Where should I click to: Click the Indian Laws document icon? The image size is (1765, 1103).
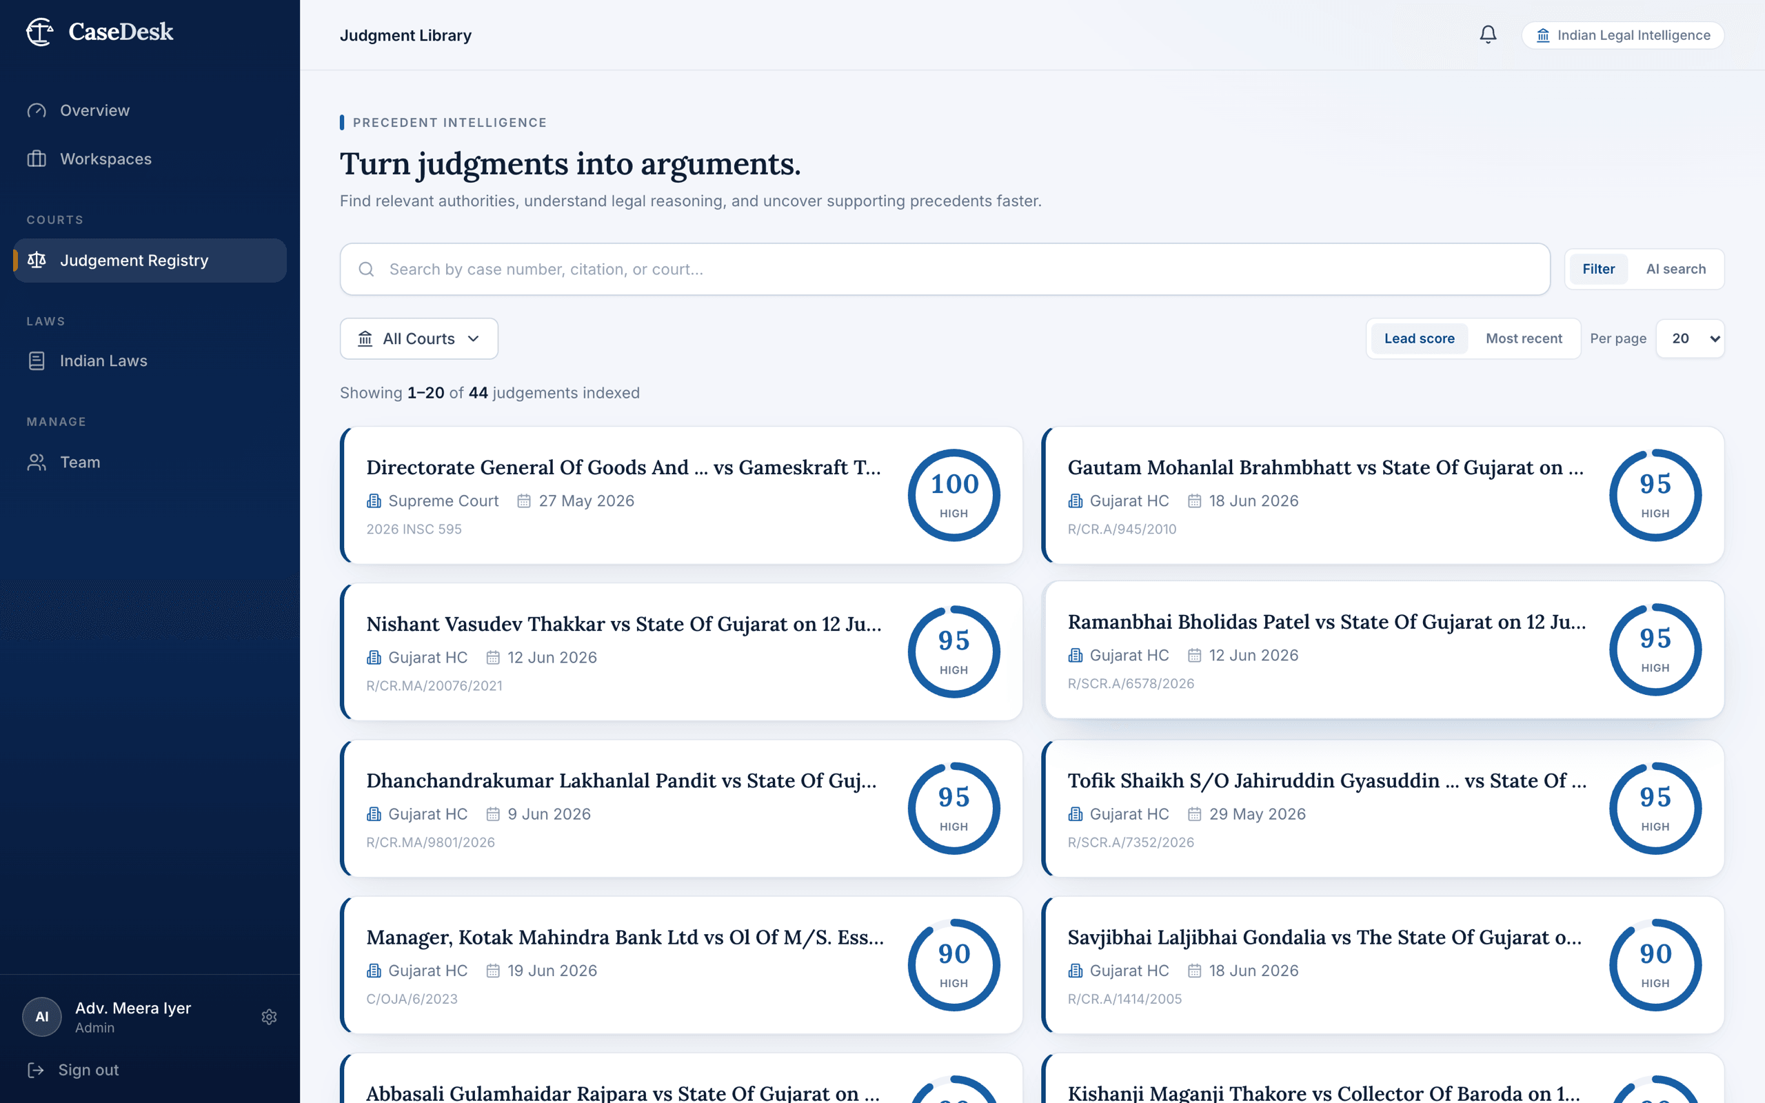(37, 361)
